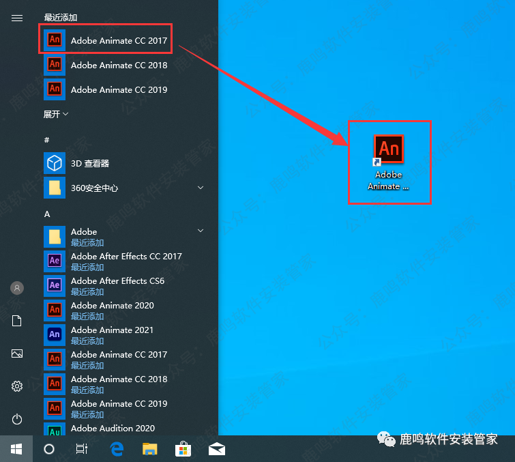Open File Explorer from the taskbar
The height and width of the screenshot is (462, 515).
(150, 449)
